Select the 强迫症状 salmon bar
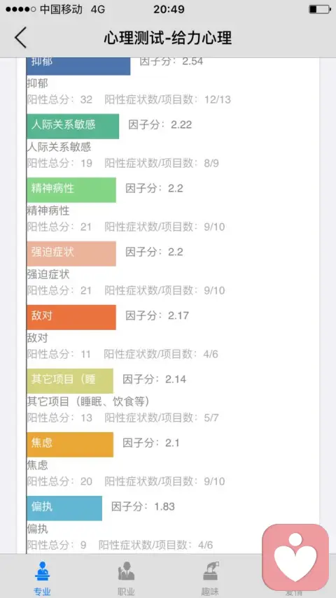336x598 pixels. 71,254
